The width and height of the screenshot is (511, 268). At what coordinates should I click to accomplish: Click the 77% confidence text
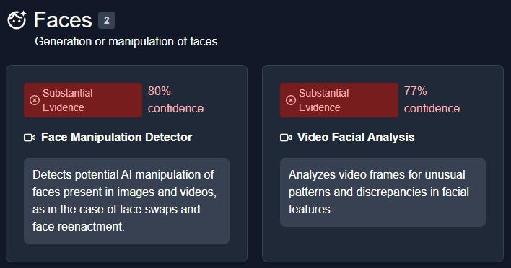pos(432,99)
